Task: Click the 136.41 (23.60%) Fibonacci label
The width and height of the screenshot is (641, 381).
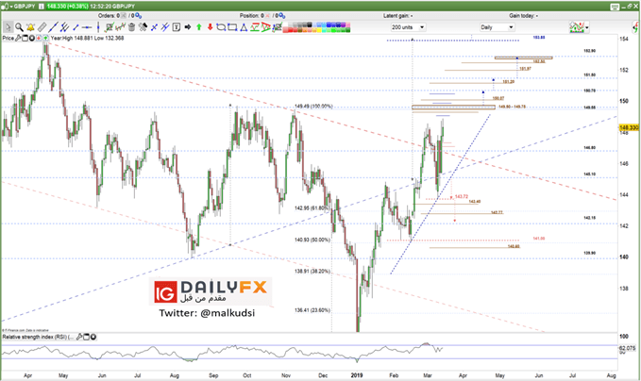Action: click(x=312, y=310)
